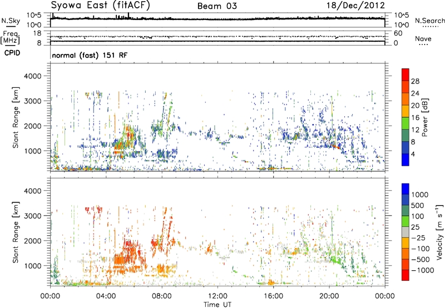
Task: Select the '100' Velocity colorbar label
Action: click(418, 216)
